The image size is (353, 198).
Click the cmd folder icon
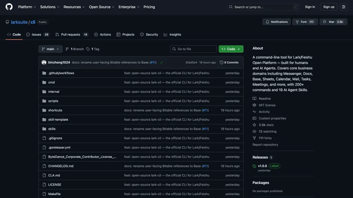coord(44,82)
